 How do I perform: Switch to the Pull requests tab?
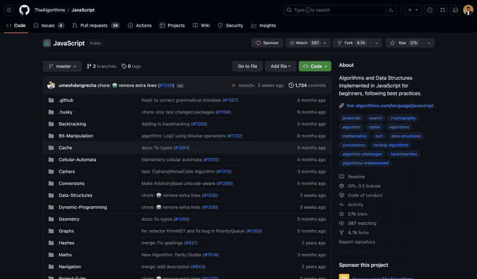(96, 26)
